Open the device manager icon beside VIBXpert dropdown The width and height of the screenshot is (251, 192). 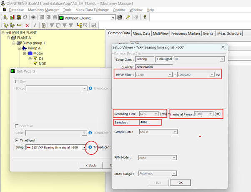pyautogui.click(x=120, y=17)
